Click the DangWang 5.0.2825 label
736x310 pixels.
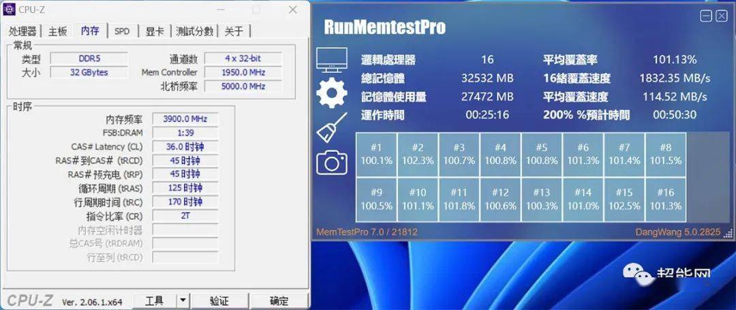tap(678, 232)
